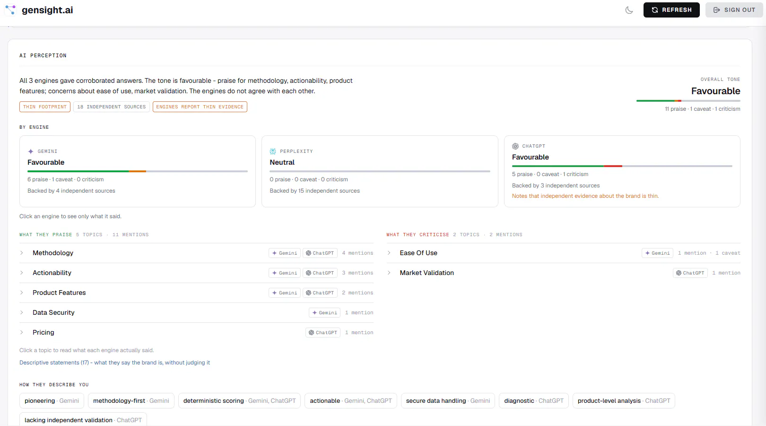Viewport: 766px width, 426px height.
Task: Click Gemini tag in Actionability row
Action: click(x=285, y=273)
